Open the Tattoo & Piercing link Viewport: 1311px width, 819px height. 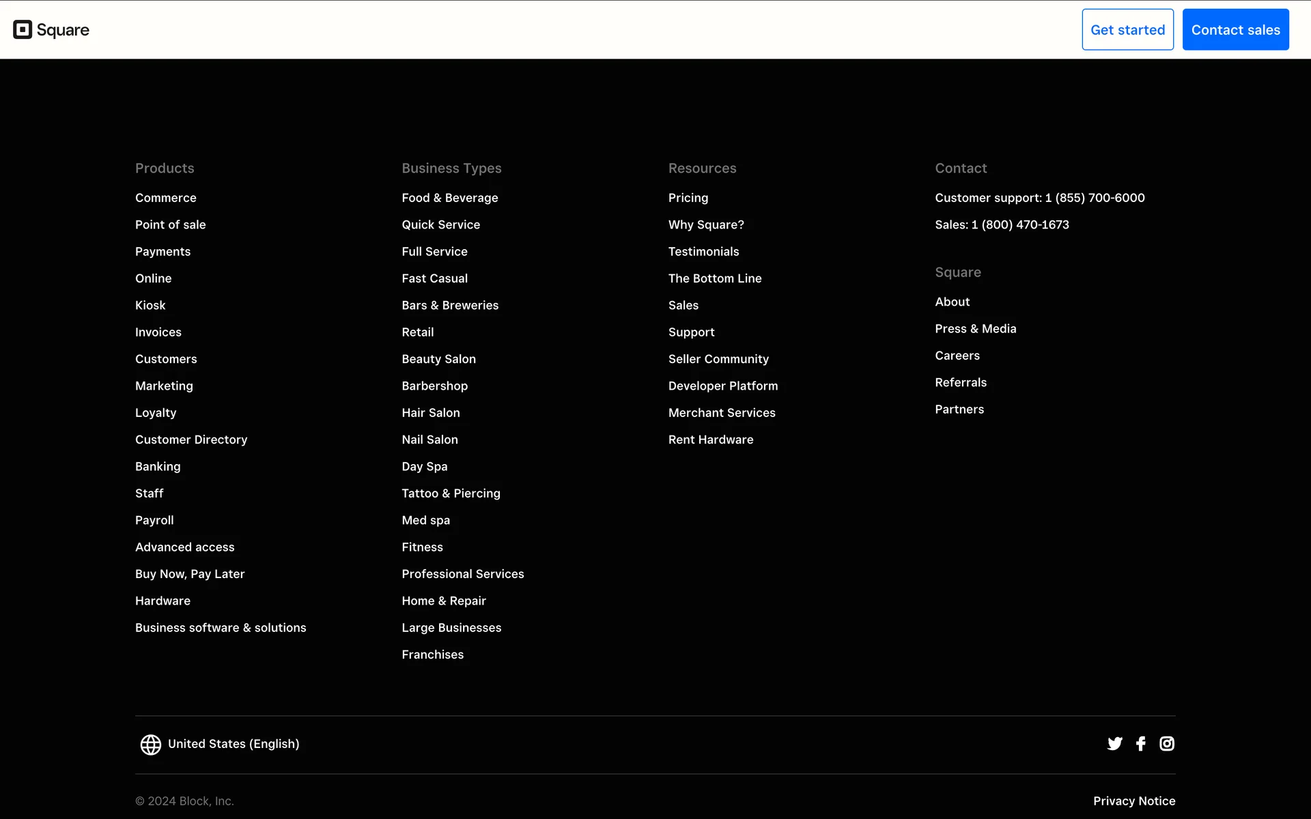click(451, 493)
